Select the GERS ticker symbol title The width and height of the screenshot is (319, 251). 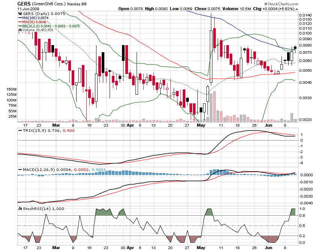[24, 4]
